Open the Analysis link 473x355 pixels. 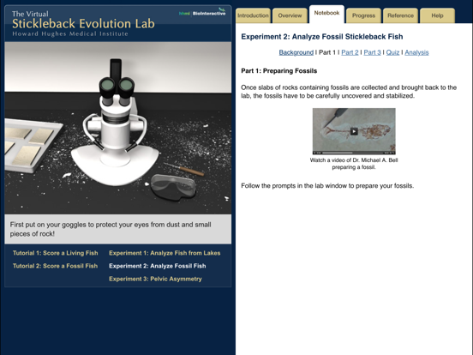416,52
